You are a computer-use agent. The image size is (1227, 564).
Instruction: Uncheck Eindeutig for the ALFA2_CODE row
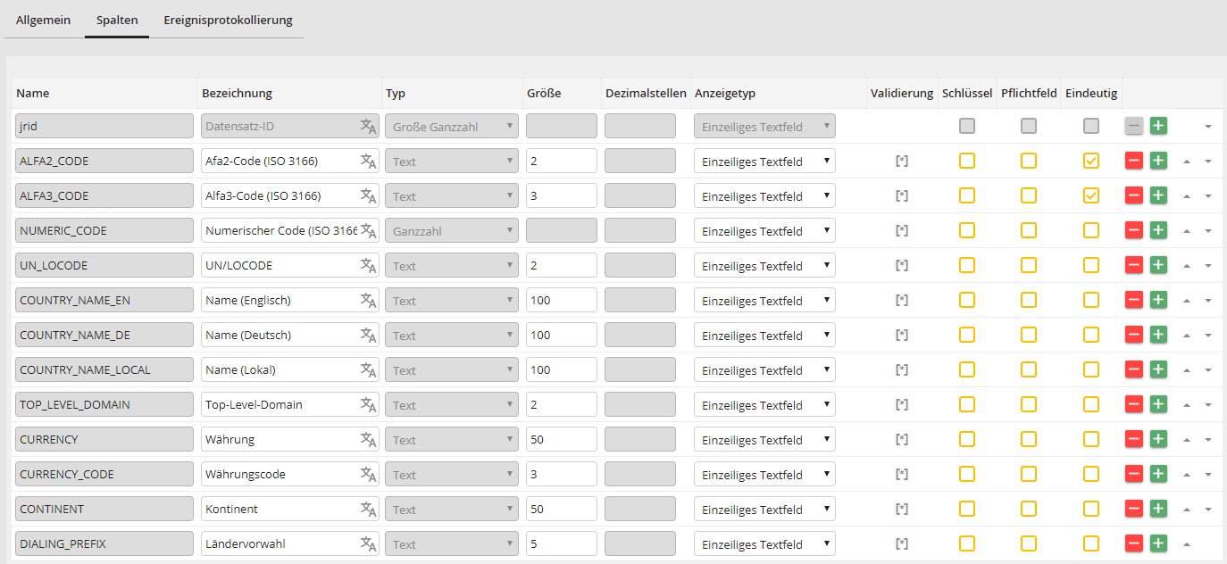pos(1090,161)
